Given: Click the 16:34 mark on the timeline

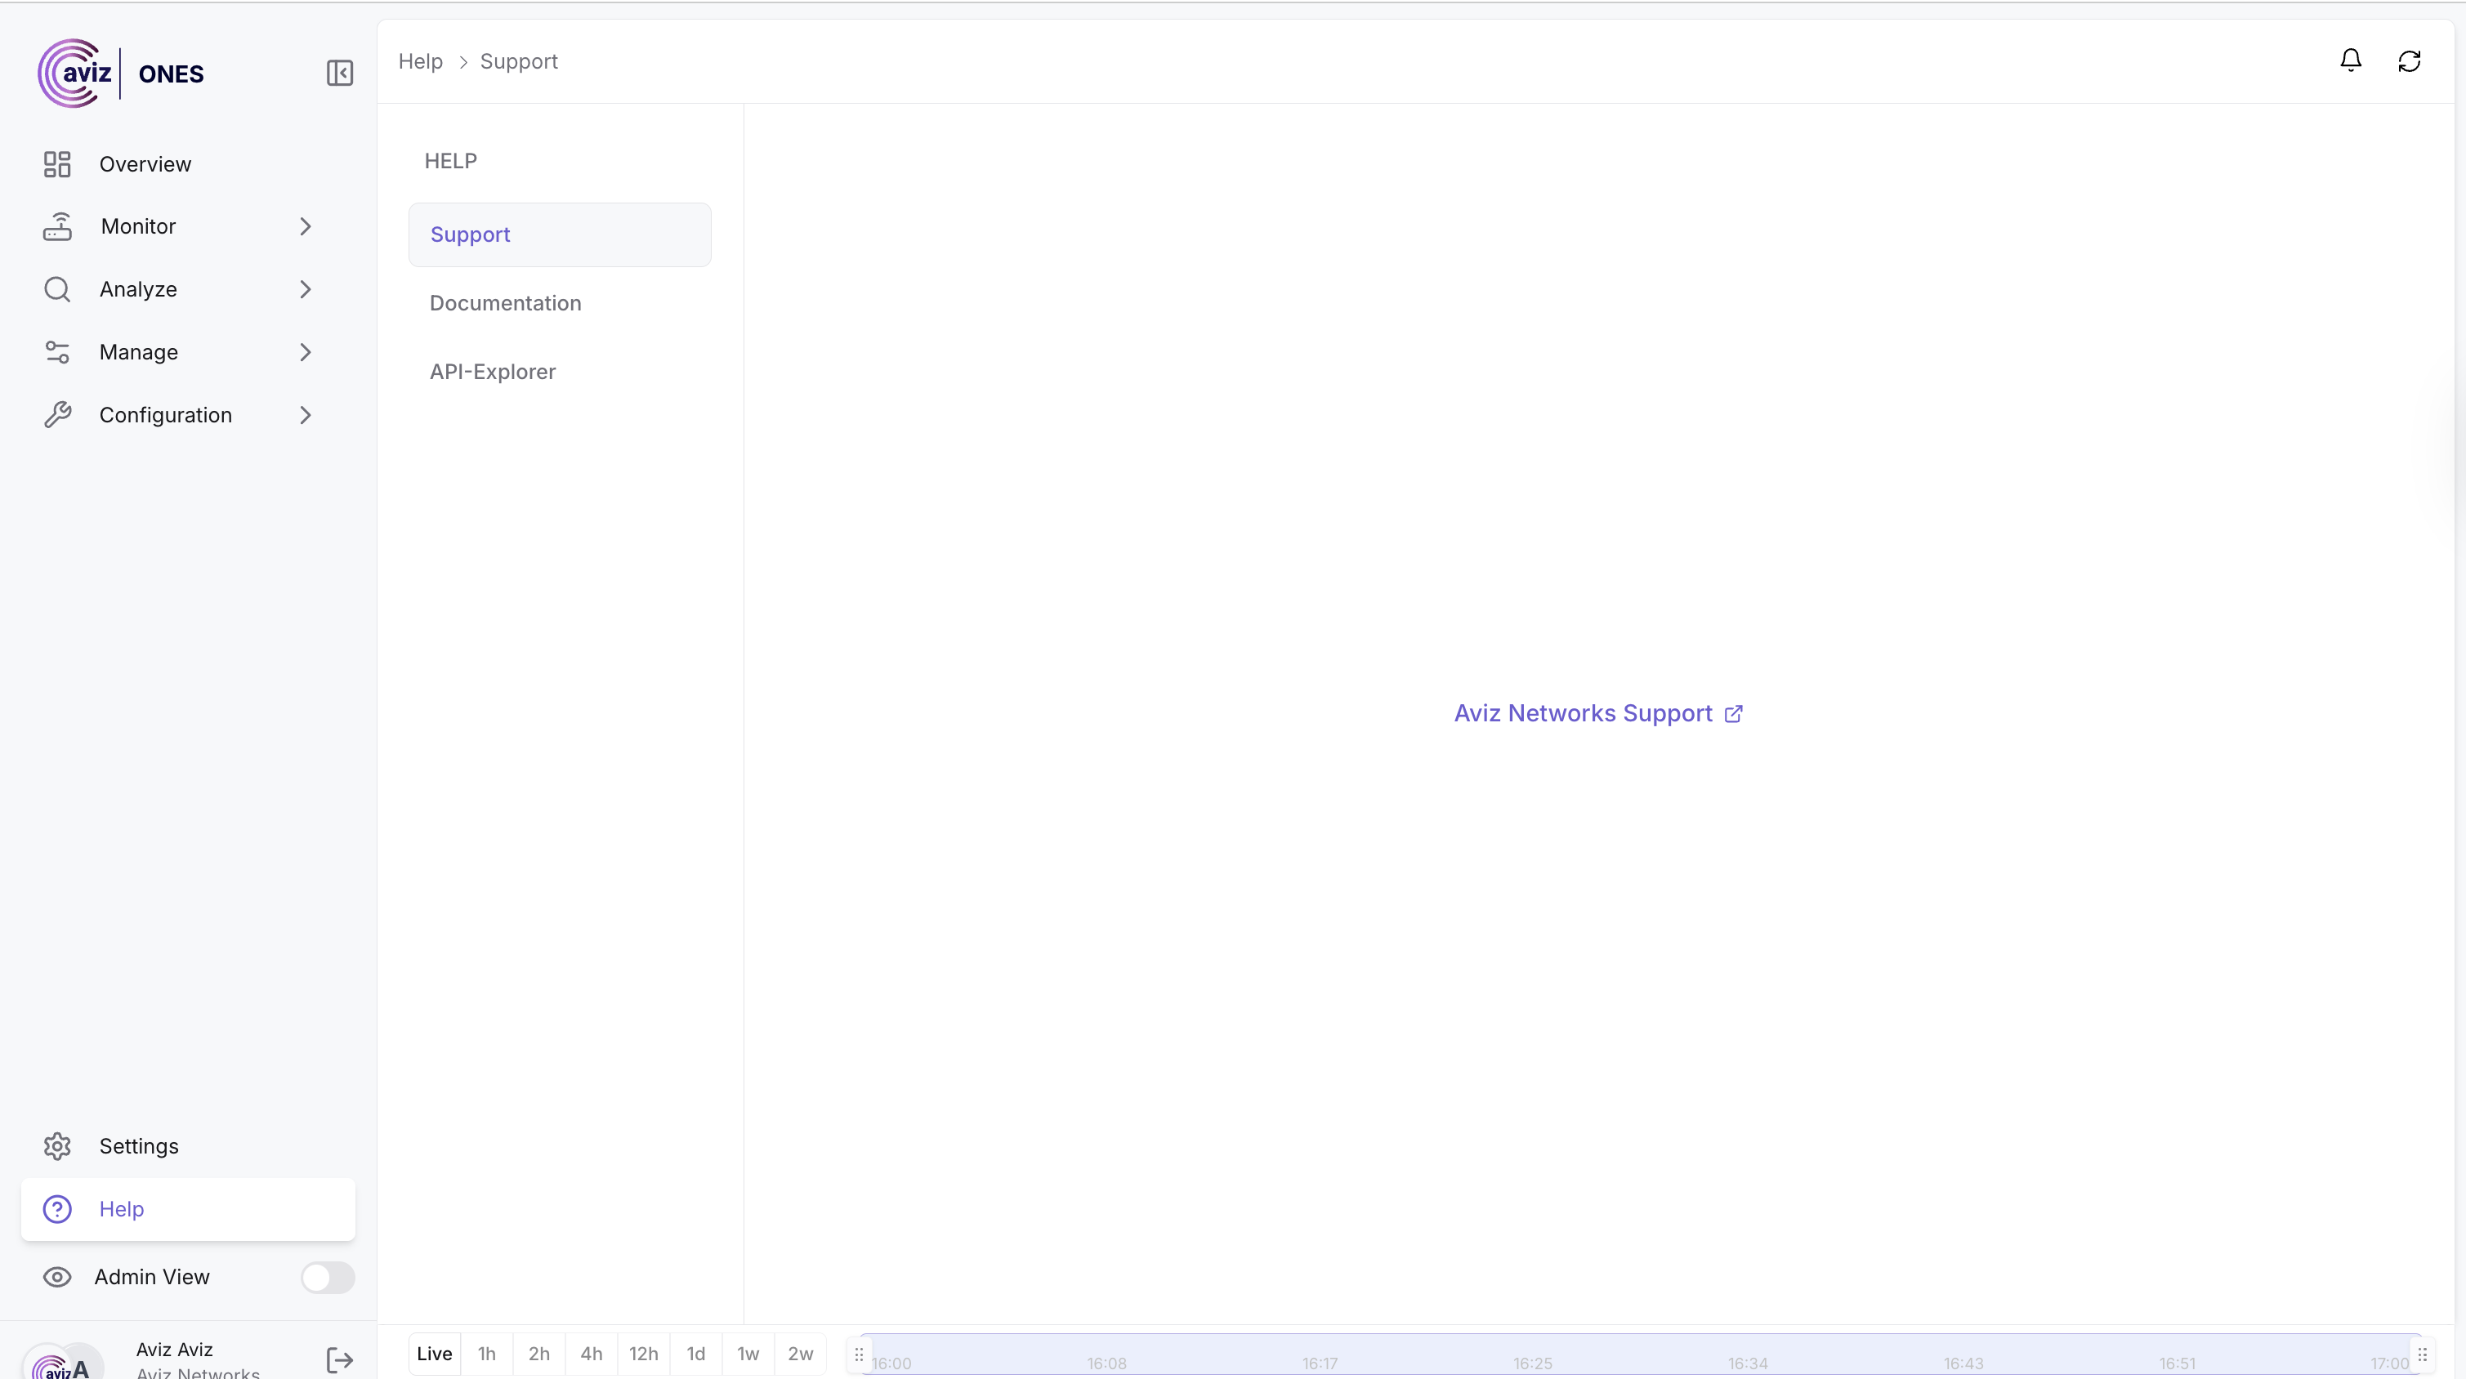Looking at the screenshot, I should pyautogui.click(x=1747, y=1362).
